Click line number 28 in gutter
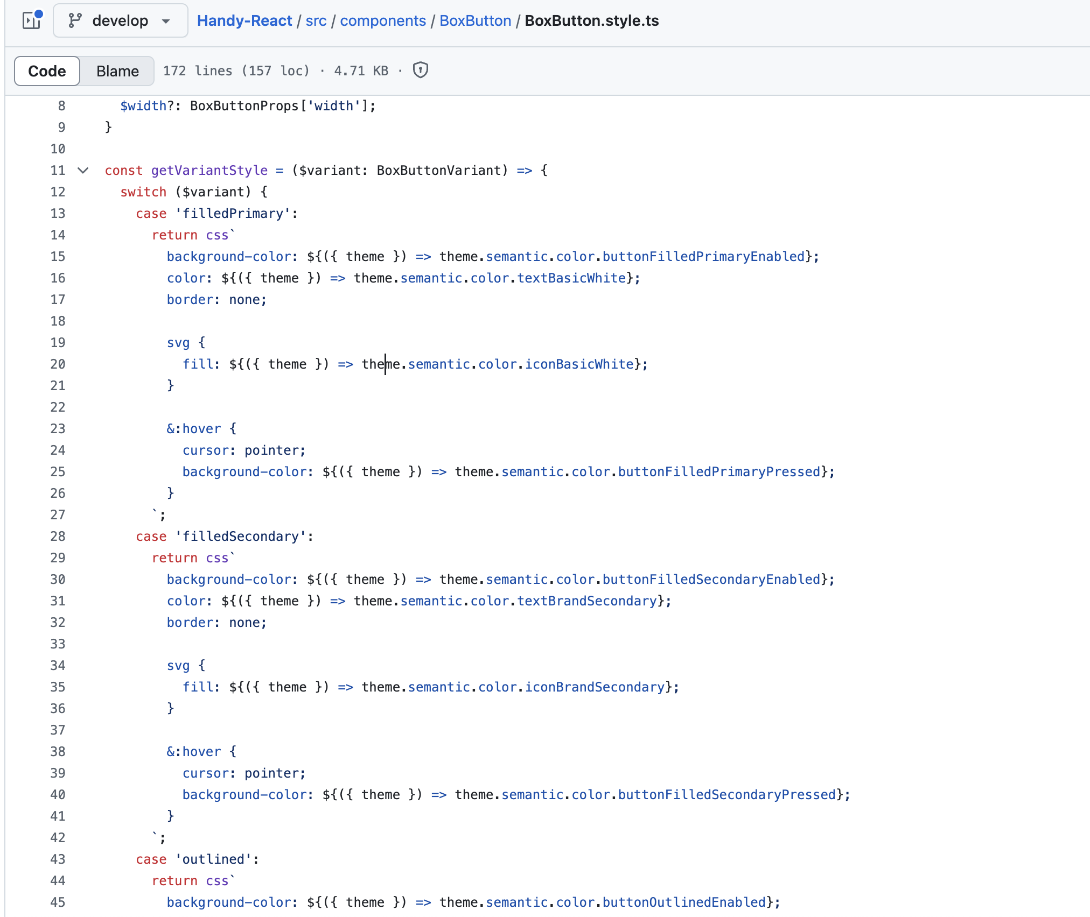 coord(58,537)
